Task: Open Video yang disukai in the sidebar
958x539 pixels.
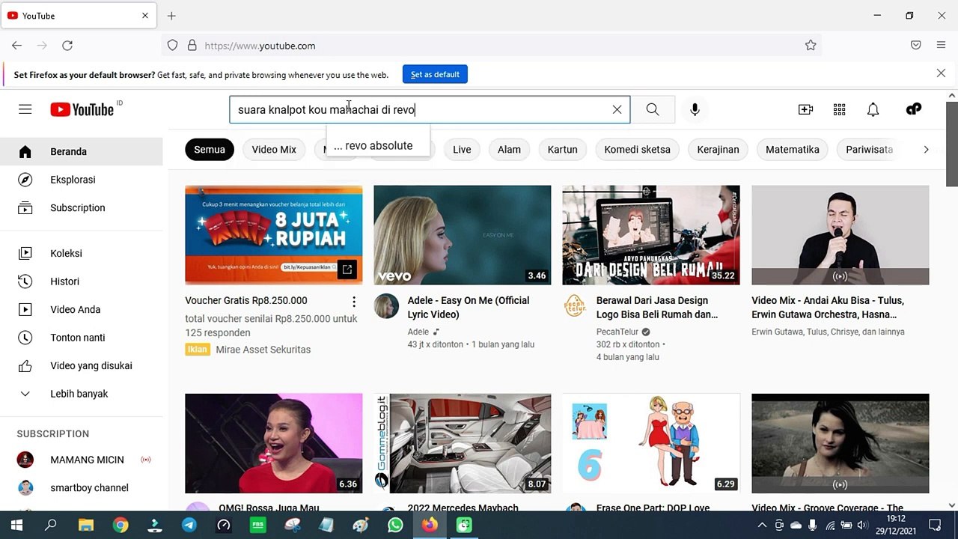Action: (x=81, y=366)
